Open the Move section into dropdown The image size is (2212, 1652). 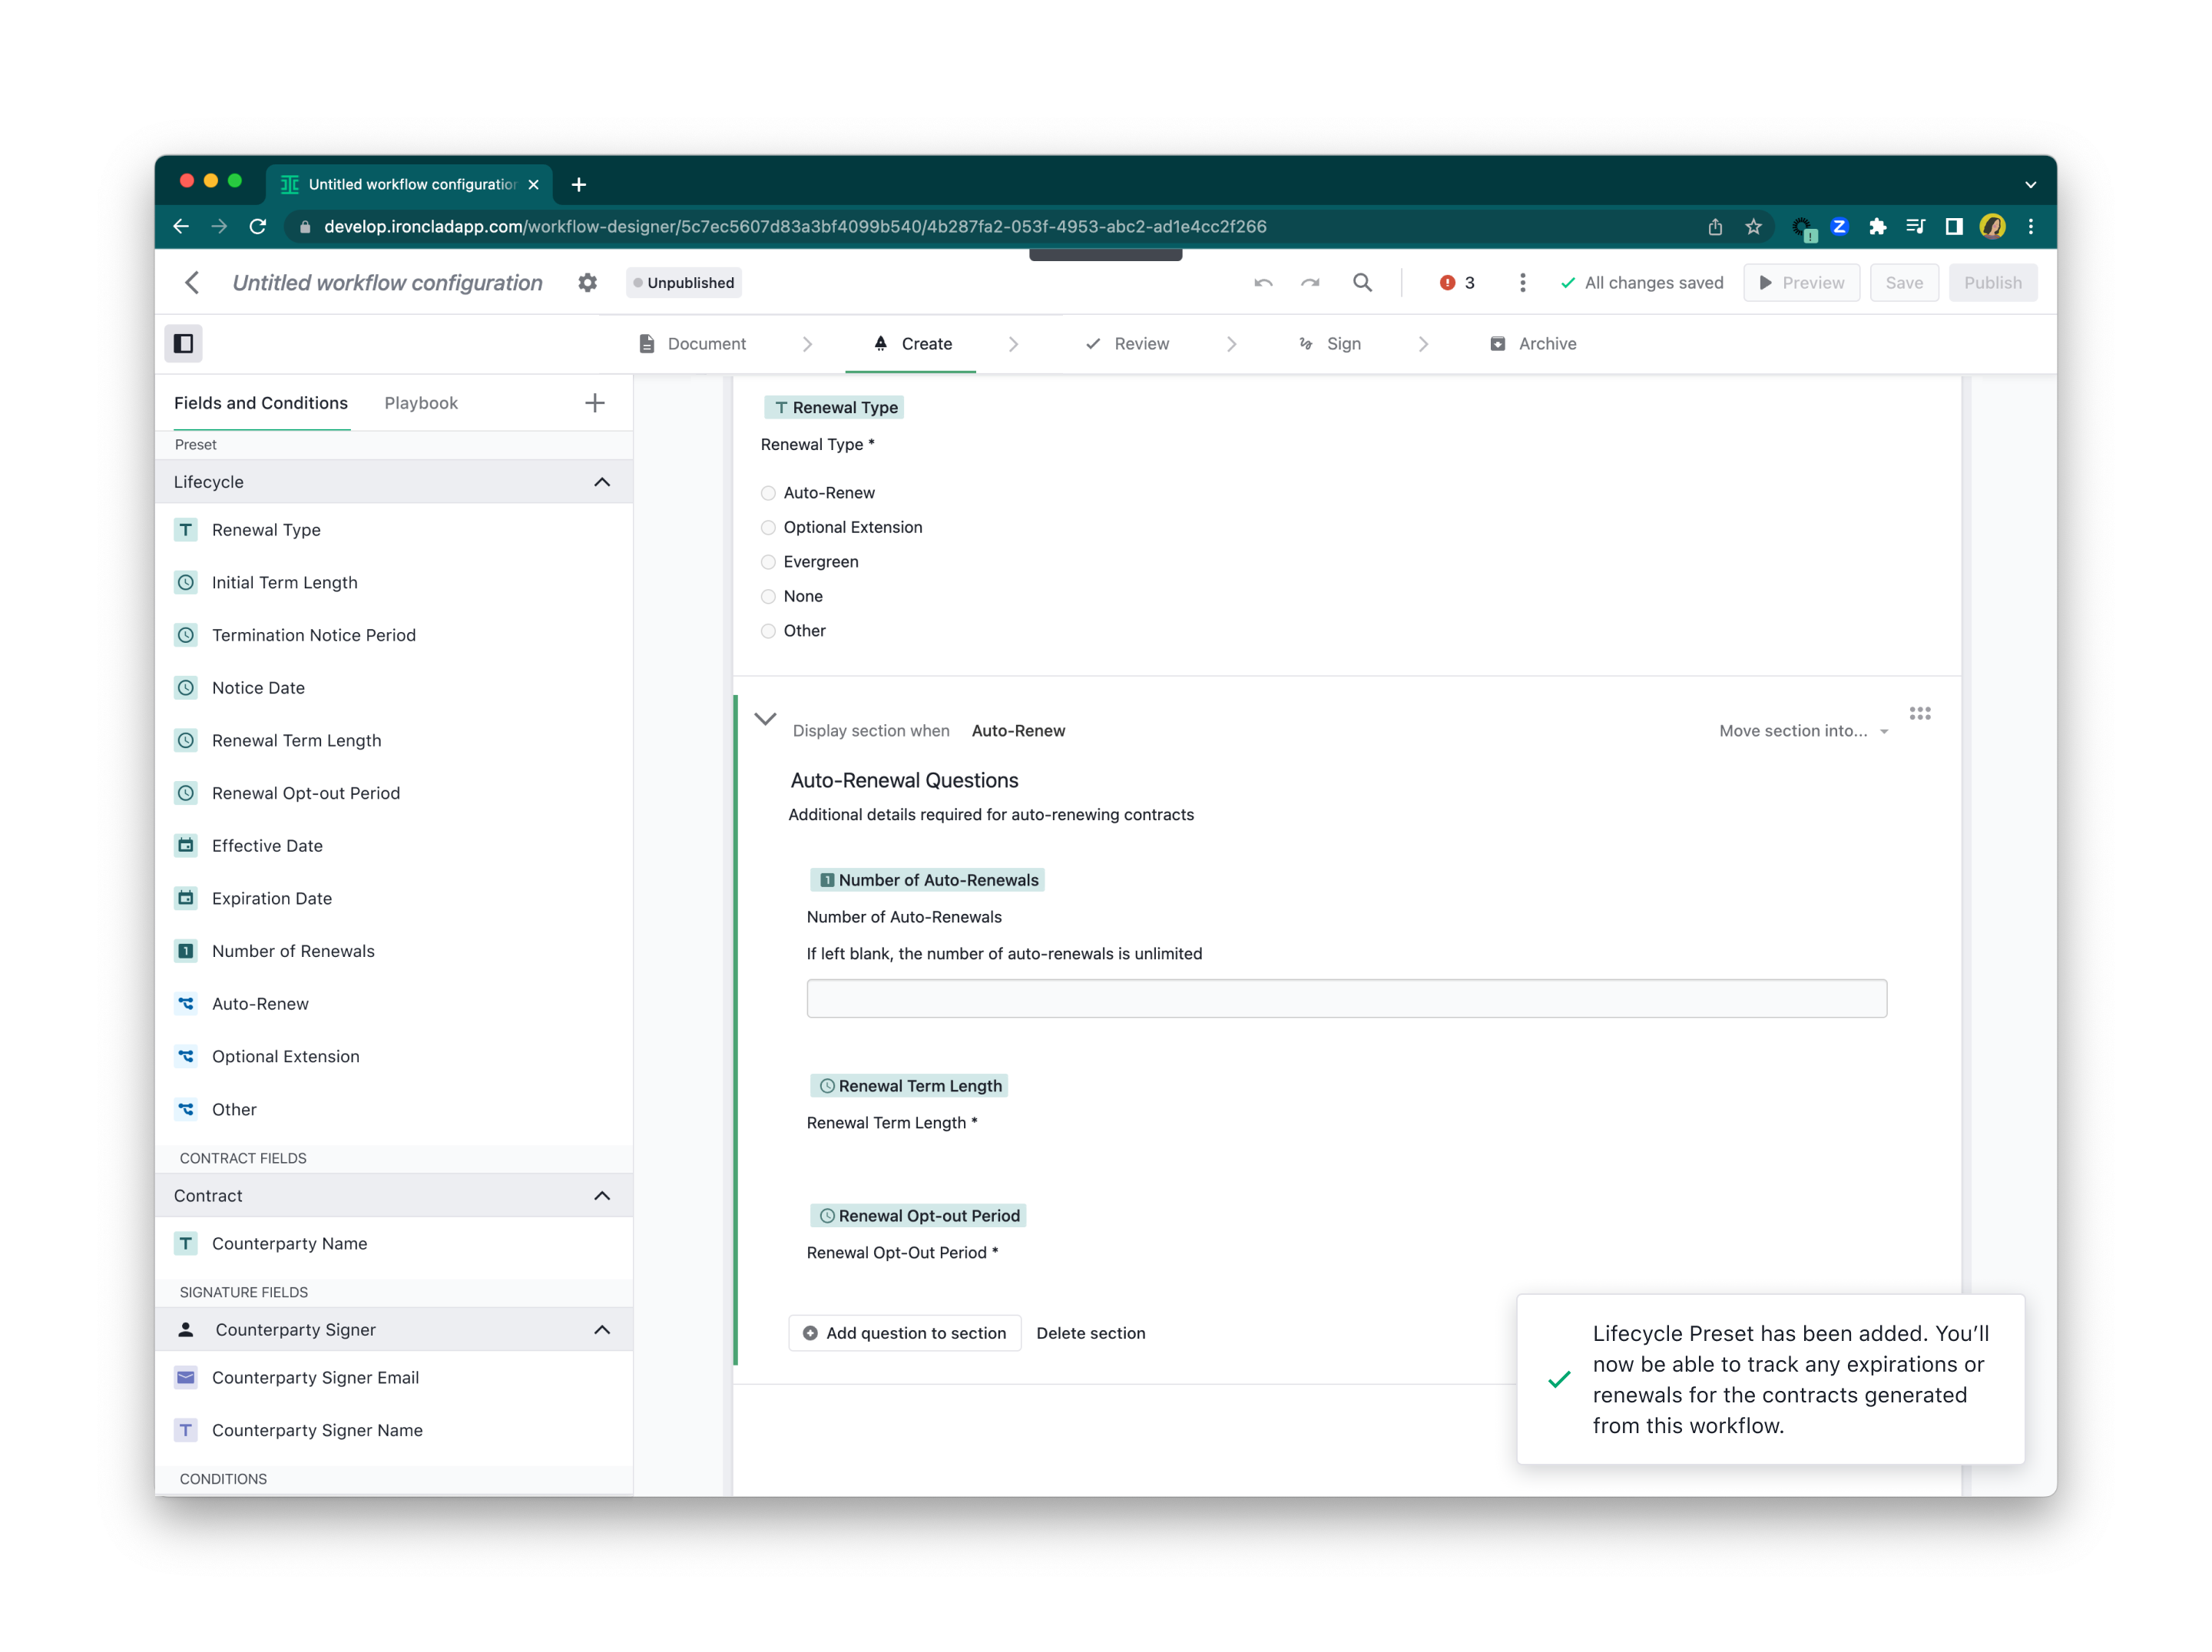(x=1801, y=730)
